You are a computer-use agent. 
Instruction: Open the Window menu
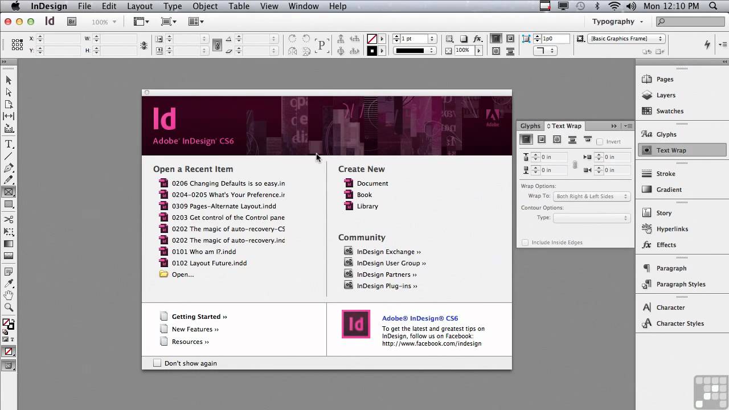pyautogui.click(x=304, y=6)
